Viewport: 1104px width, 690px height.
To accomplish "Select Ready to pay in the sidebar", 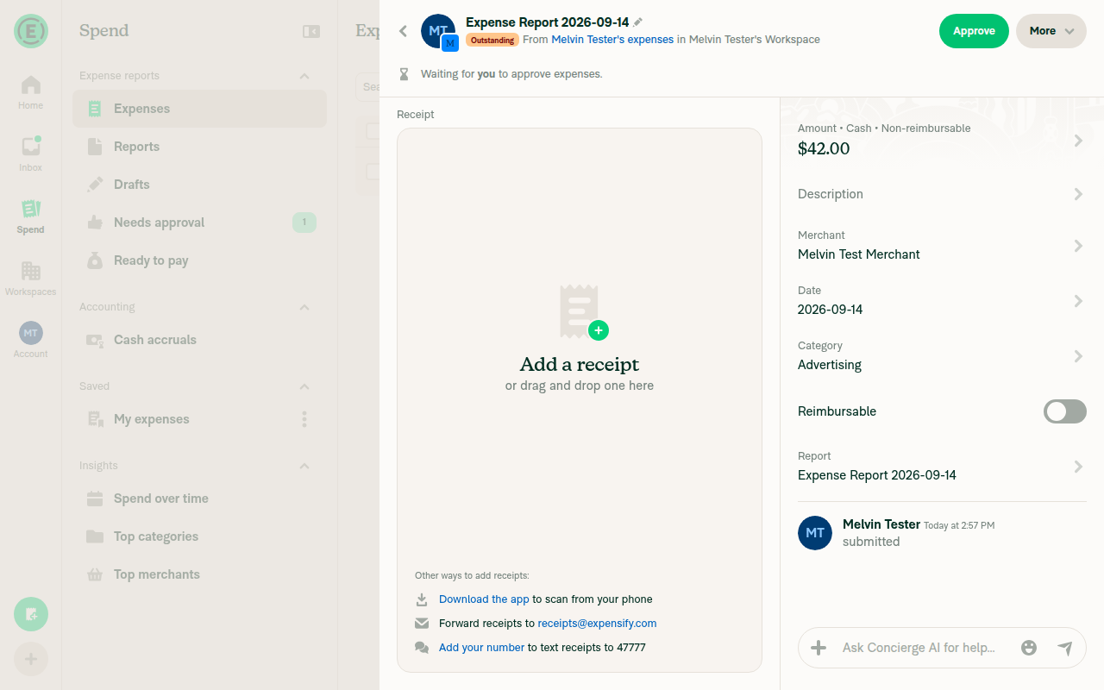I will pos(199,260).
